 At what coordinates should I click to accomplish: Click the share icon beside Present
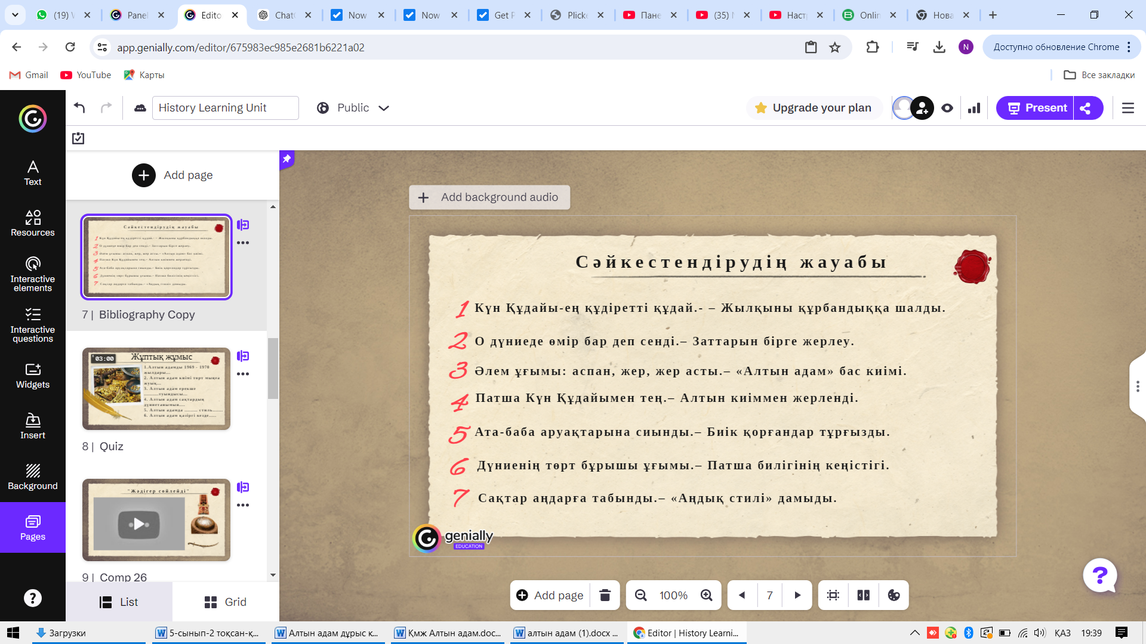(1086, 108)
